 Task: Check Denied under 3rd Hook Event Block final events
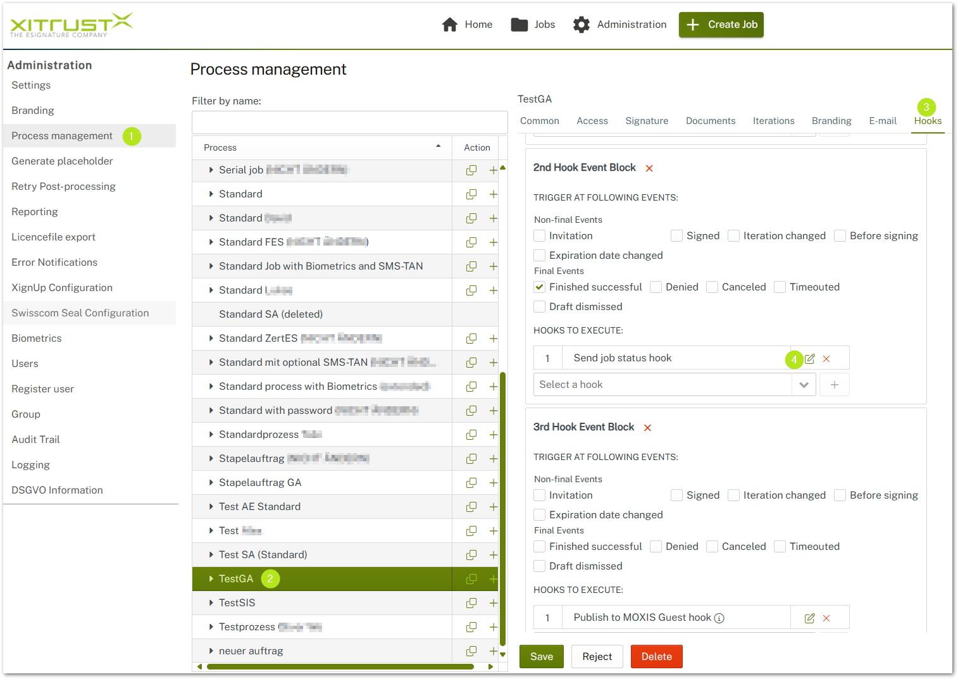coord(656,546)
